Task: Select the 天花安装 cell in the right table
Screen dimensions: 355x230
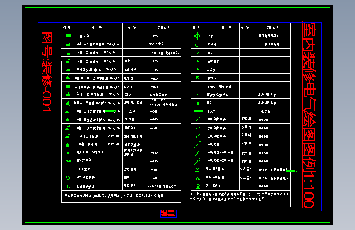Action: click(264, 111)
